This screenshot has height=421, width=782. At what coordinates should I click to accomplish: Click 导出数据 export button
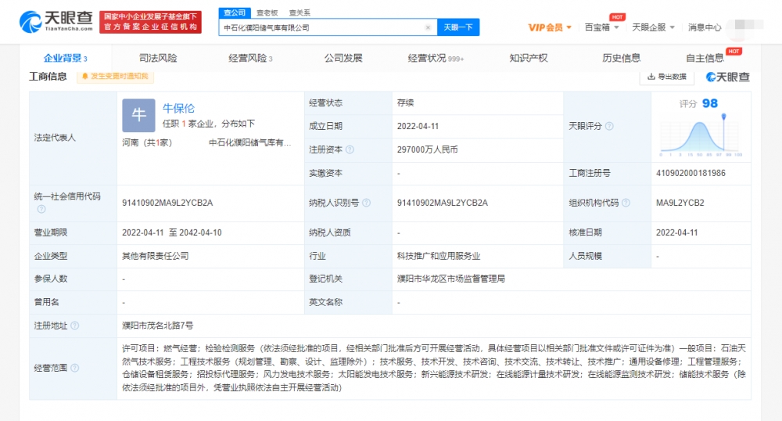tap(667, 77)
